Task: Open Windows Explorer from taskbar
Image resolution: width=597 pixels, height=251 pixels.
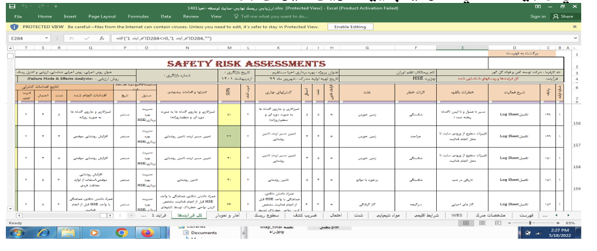Action: (x=69, y=233)
